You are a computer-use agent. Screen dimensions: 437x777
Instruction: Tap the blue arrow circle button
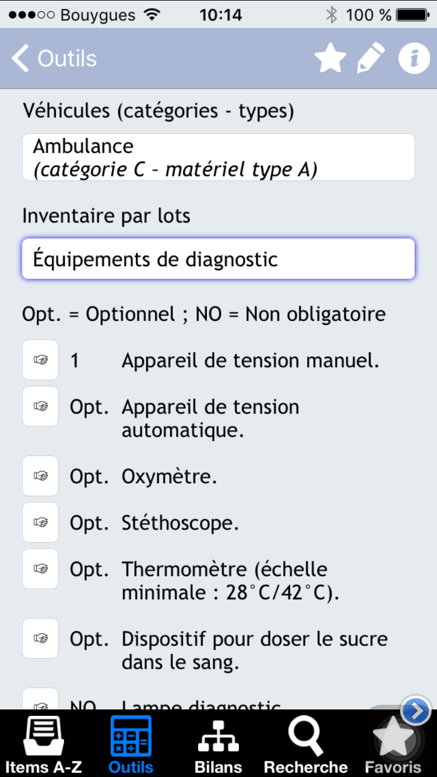click(x=416, y=711)
